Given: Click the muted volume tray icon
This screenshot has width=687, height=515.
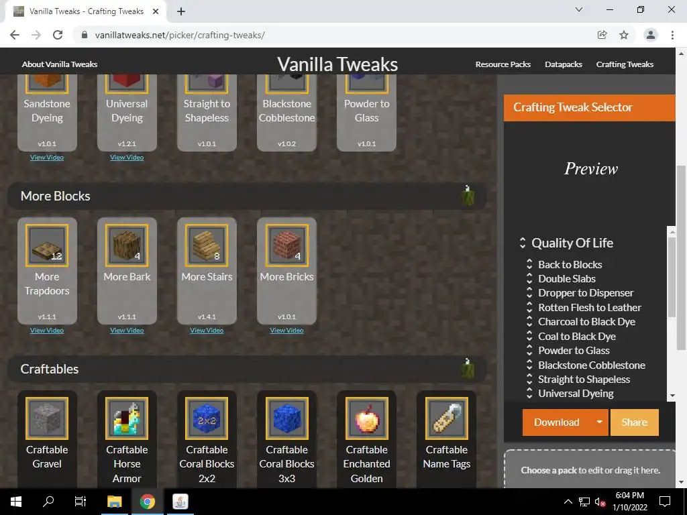Looking at the screenshot, I should 600,502.
